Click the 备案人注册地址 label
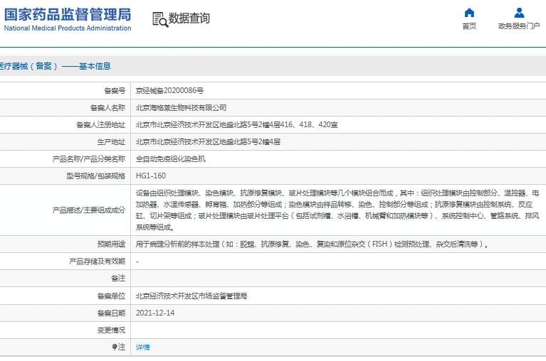546x361 pixels. tap(100, 125)
